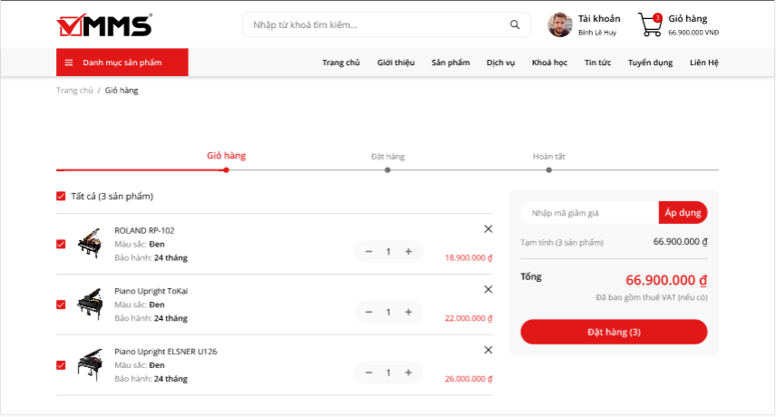Focus the discount code input field
The image size is (776, 417).
click(x=589, y=213)
